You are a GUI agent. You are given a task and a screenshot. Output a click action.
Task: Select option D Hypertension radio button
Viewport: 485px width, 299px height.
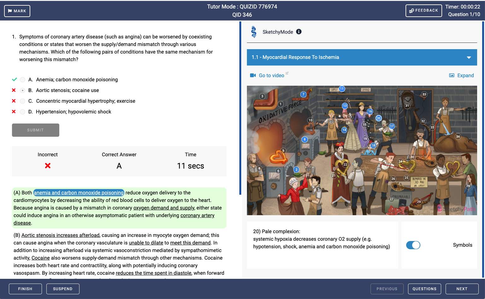tap(22, 112)
